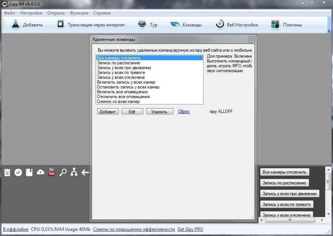Click the commands panel scroll down arrow
The image size is (333, 236).
point(328,214)
